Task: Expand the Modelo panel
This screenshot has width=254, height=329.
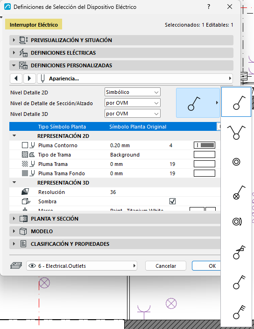Action: [14, 231]
